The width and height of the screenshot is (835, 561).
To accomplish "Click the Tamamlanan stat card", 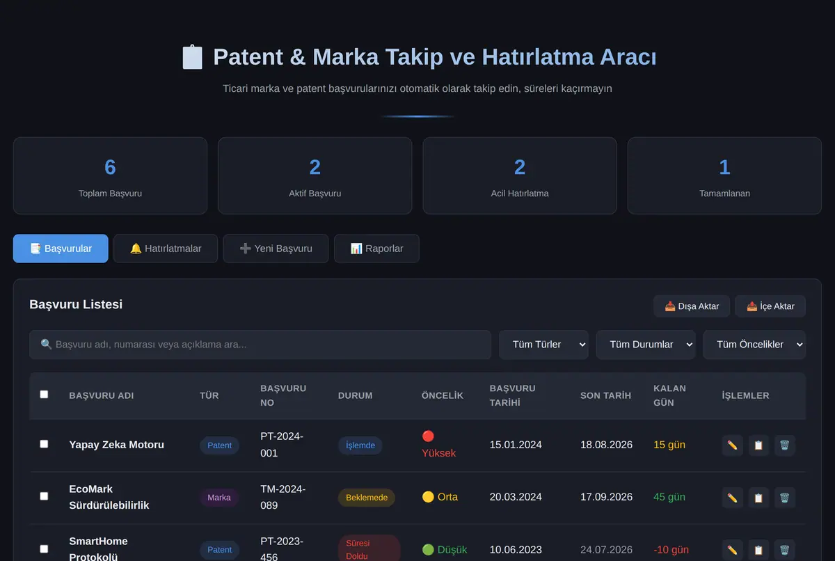I will (724, 175).
